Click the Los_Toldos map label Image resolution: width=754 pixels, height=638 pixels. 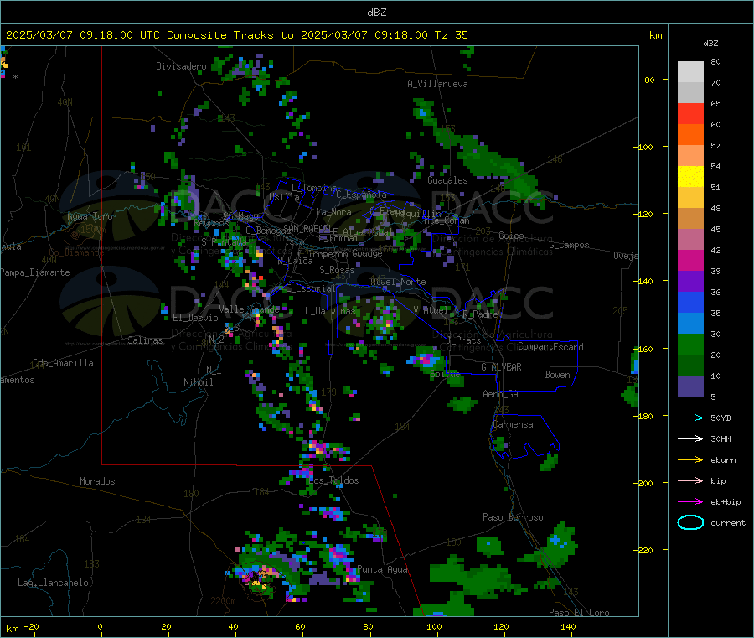[333, 480]
